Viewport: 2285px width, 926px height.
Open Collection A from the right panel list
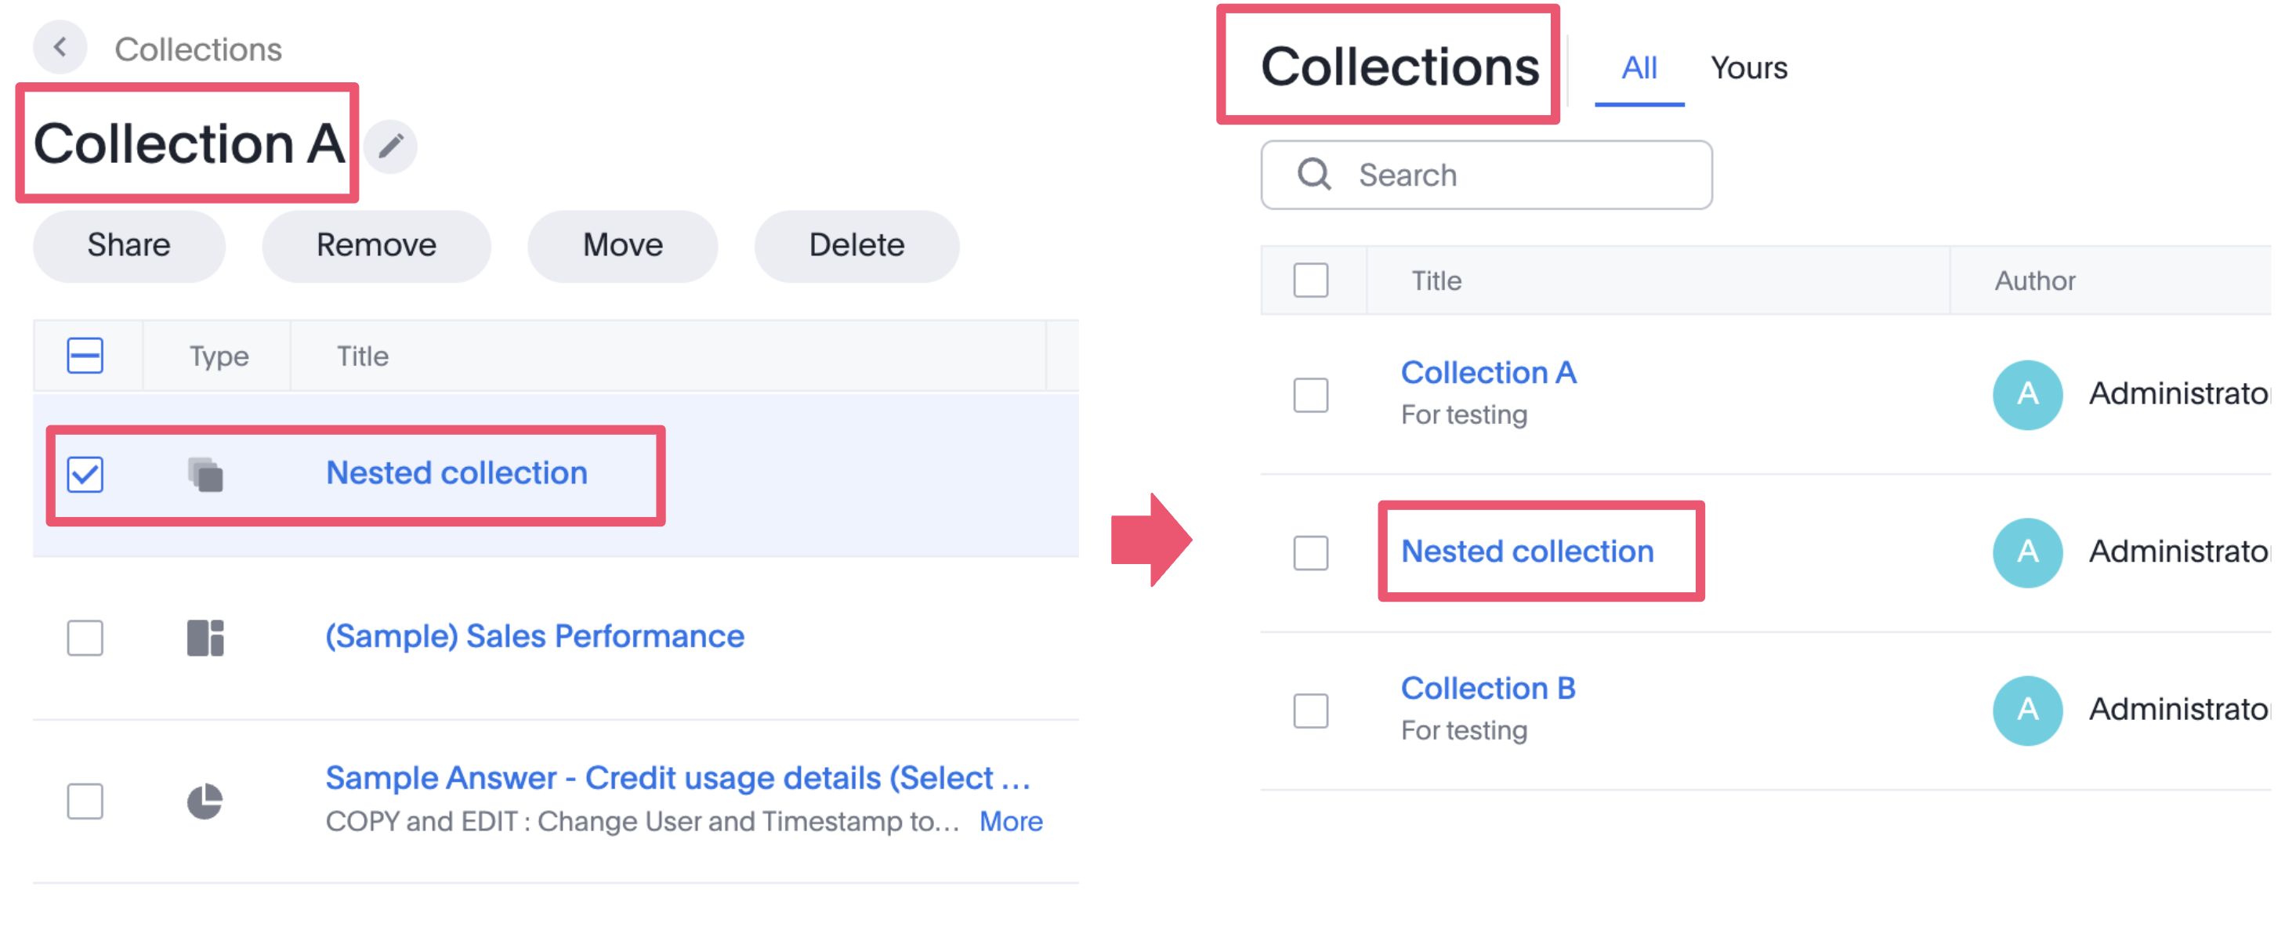pos(1488,373)
